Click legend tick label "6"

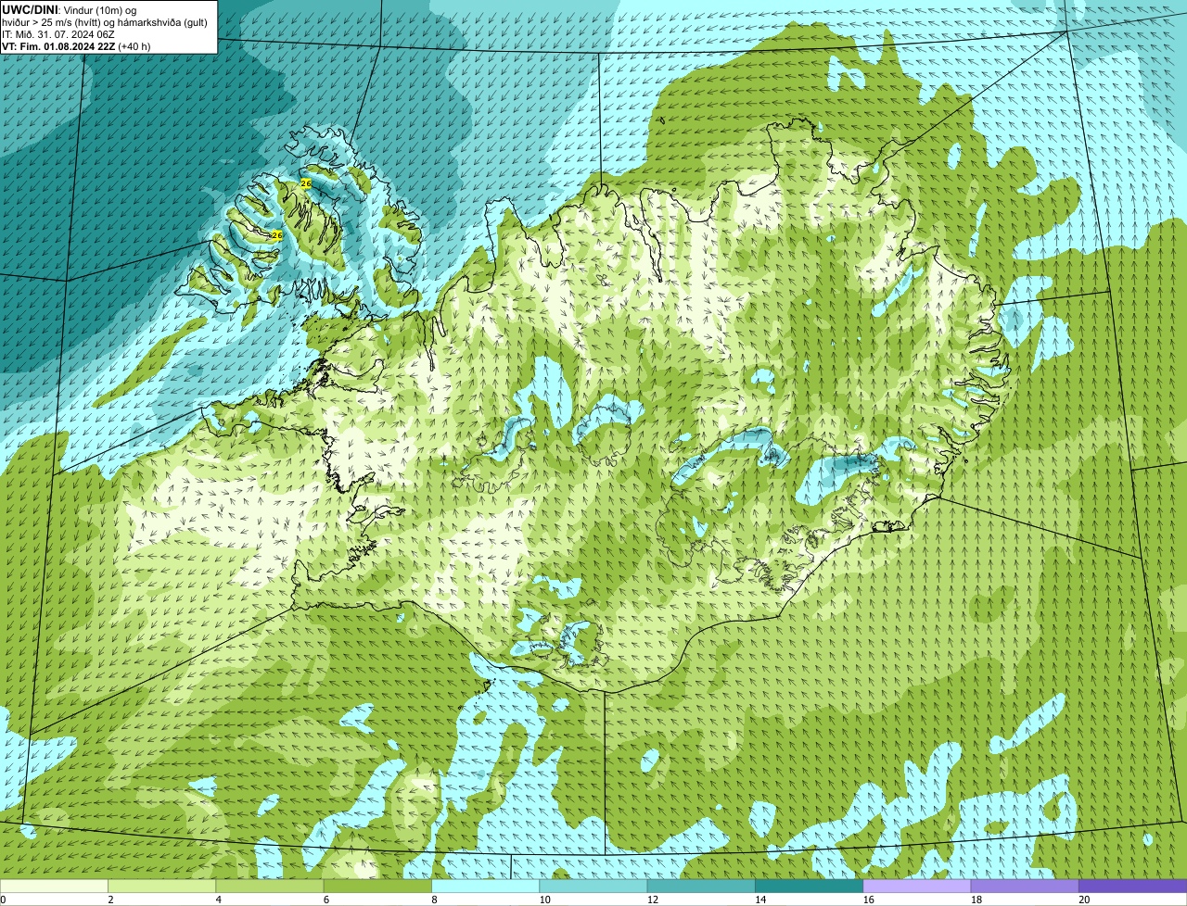tap(325, 900)
